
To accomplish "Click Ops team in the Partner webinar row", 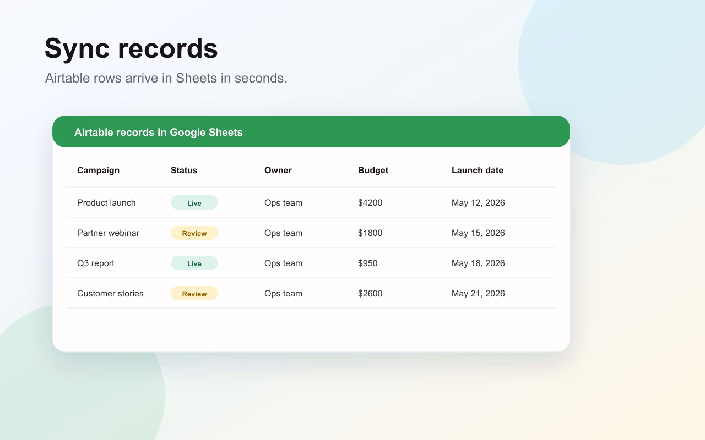I will (x=283, y=233).
